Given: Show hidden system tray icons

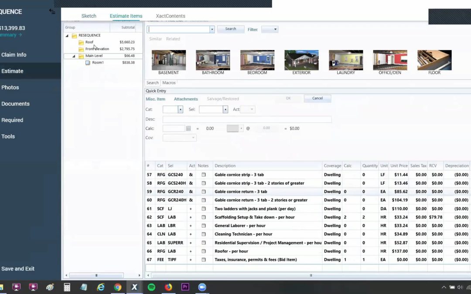Looking at the screenshot, I should [444, 287].
